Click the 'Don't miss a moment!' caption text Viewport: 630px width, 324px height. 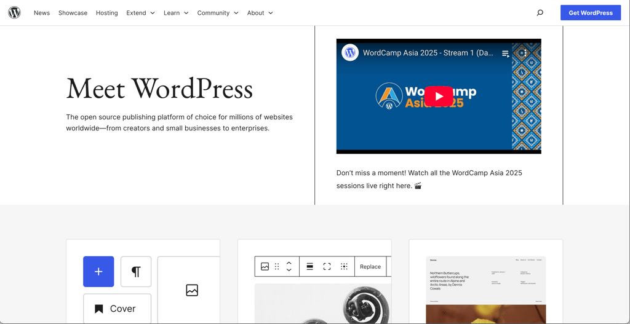click(x=429, y=179)
